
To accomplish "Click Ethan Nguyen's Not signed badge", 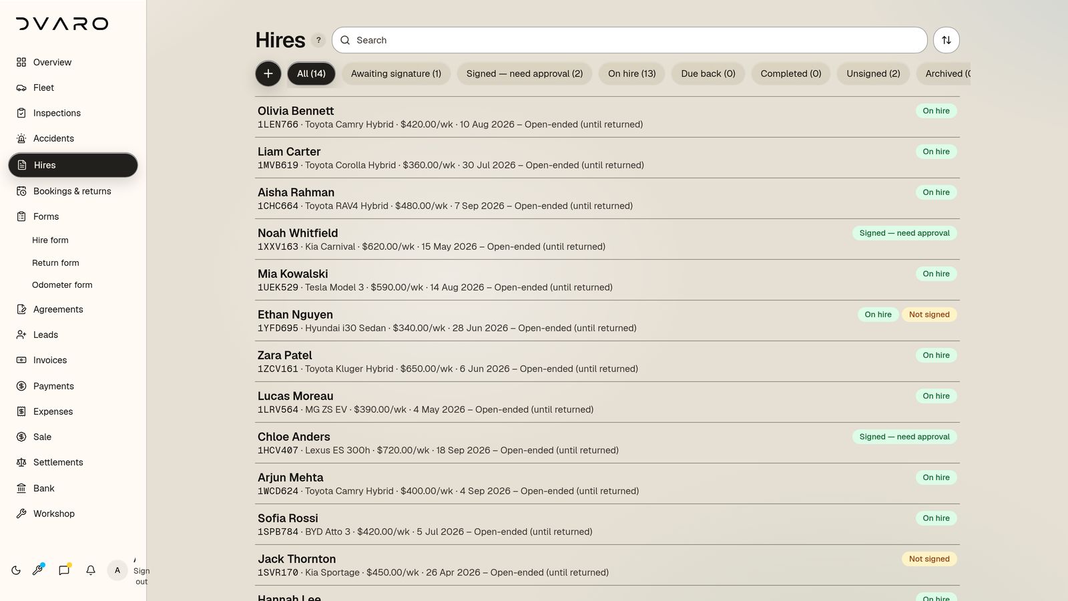I will (x=929, y=315).
